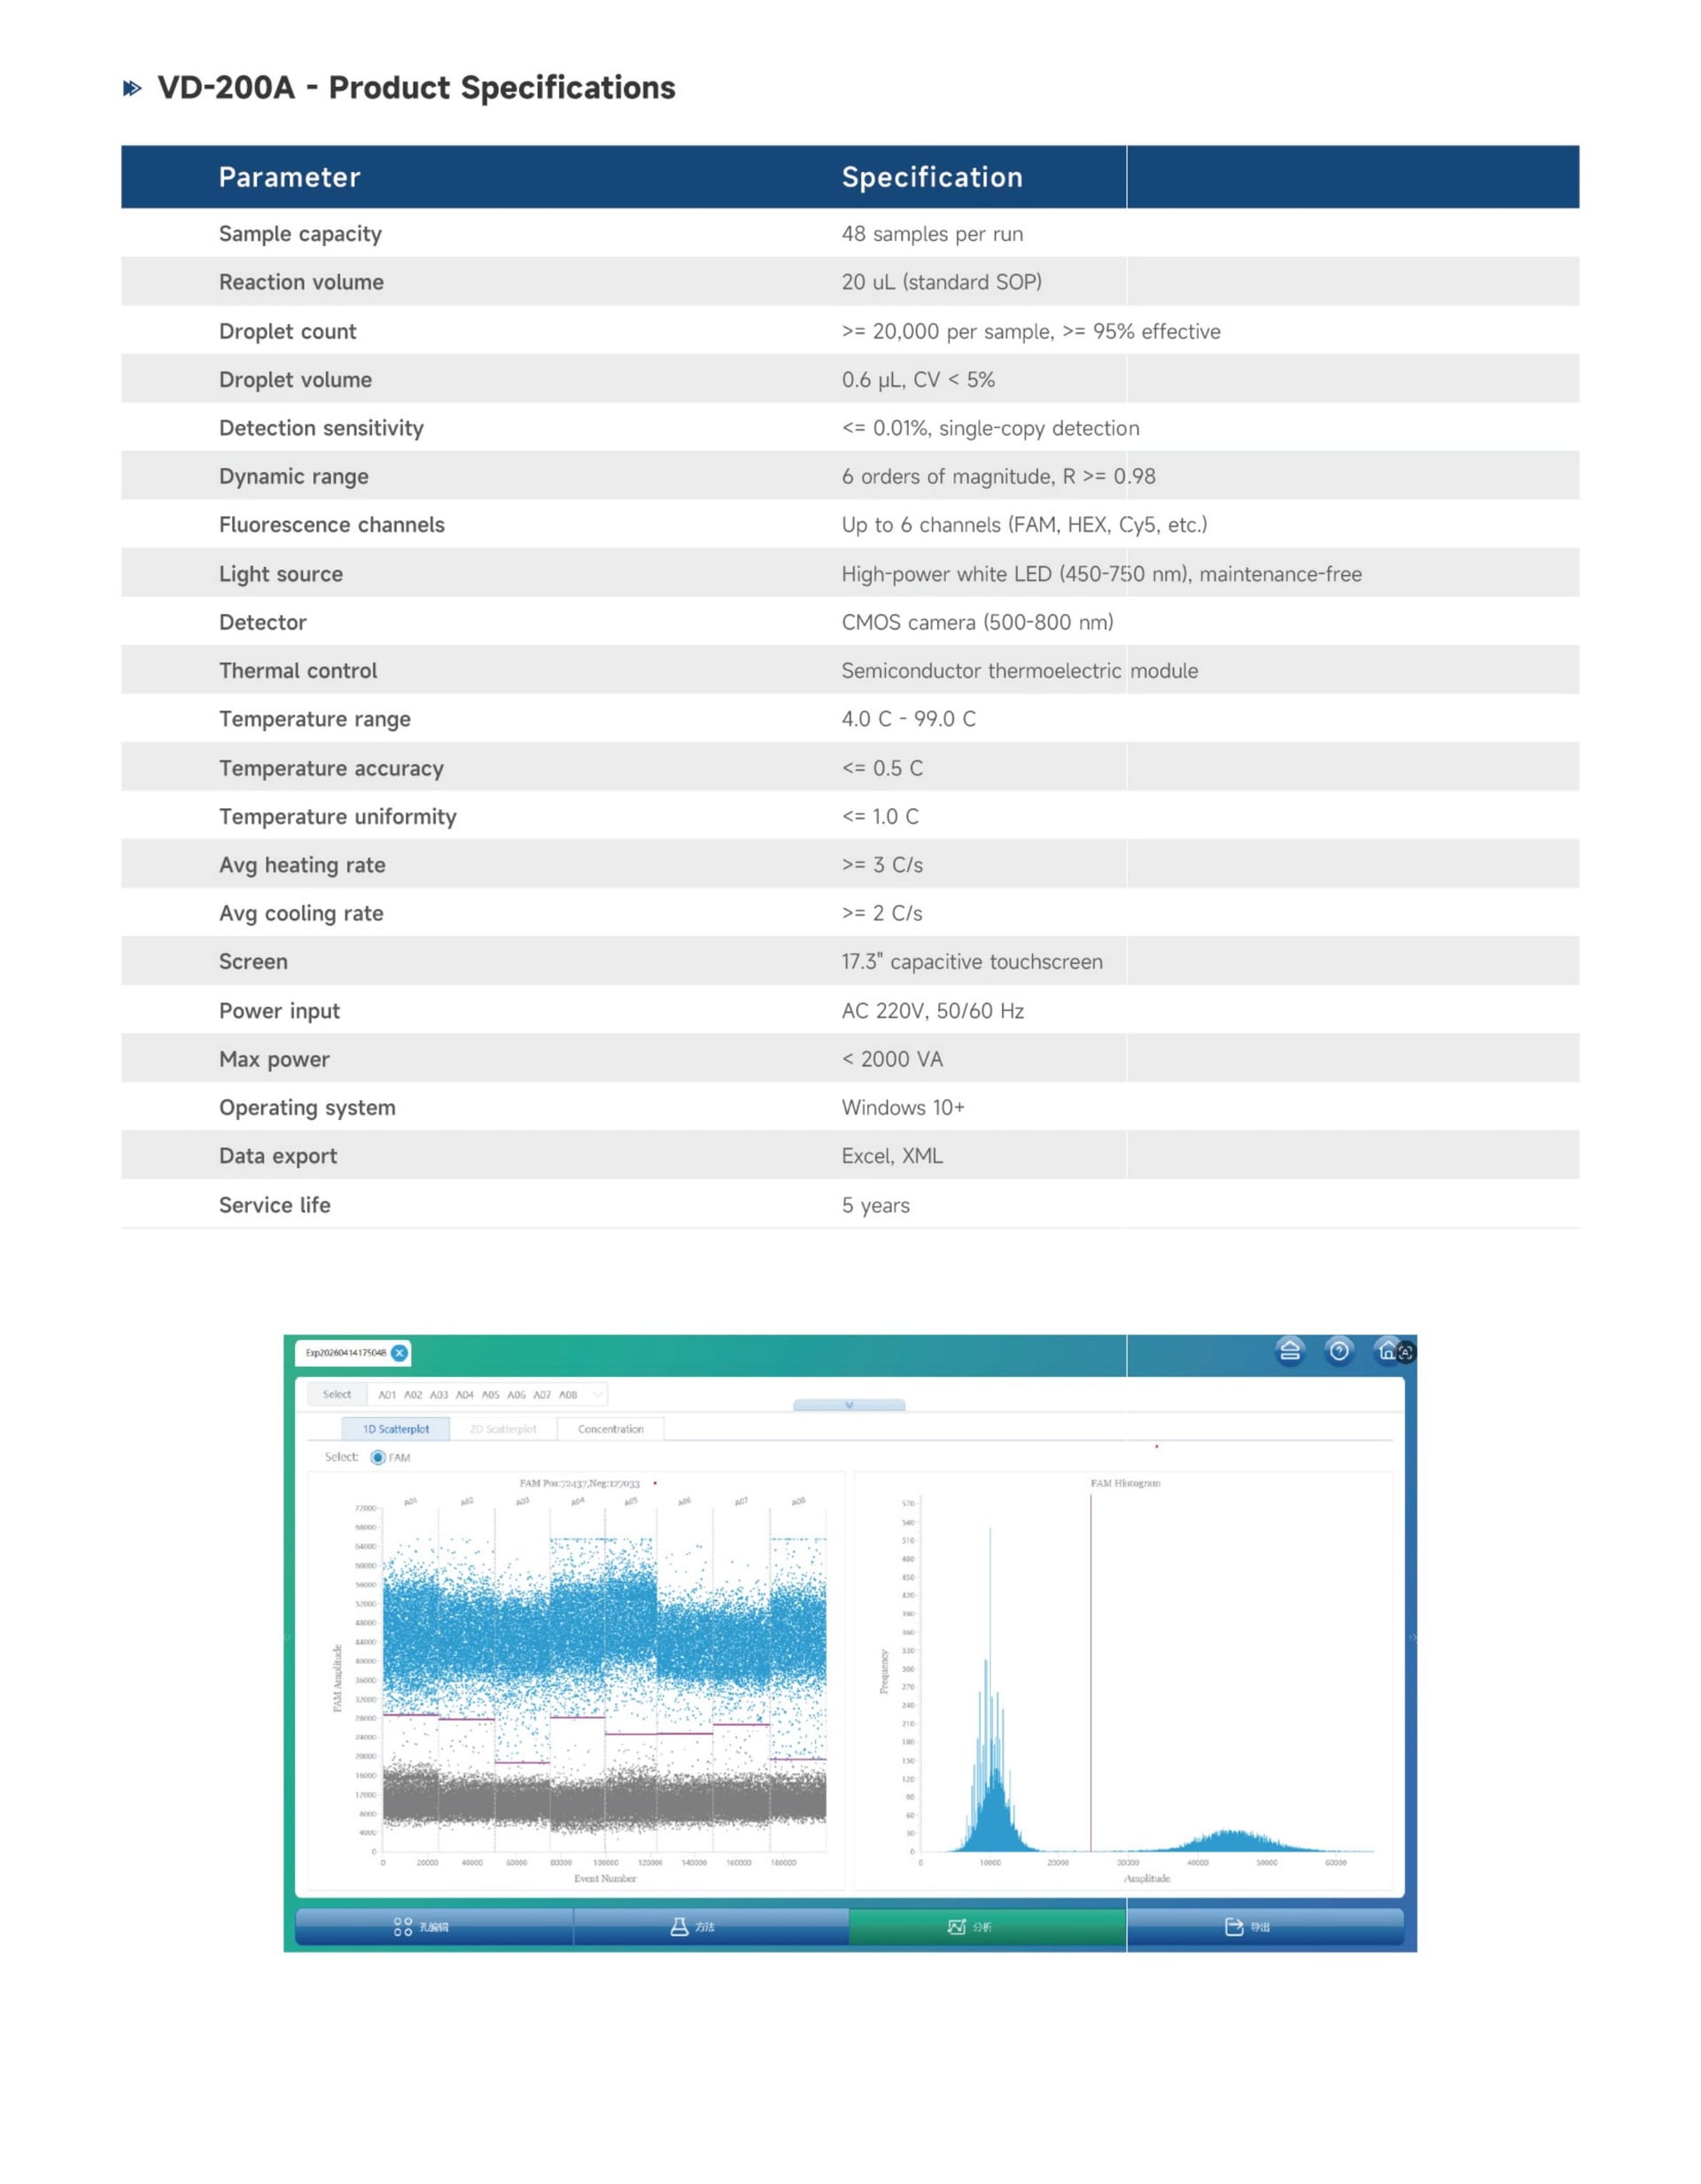Select the Exp20260414175048 experiment tab
The height and width of the screenshot is (2184, 1701).
click(x=346, y=1353)
